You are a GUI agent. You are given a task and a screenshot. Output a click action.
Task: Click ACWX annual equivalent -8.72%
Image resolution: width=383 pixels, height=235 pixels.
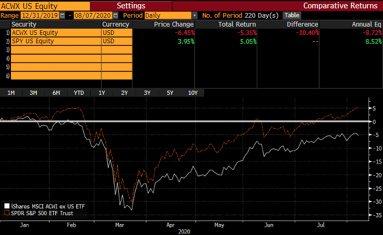372,33
